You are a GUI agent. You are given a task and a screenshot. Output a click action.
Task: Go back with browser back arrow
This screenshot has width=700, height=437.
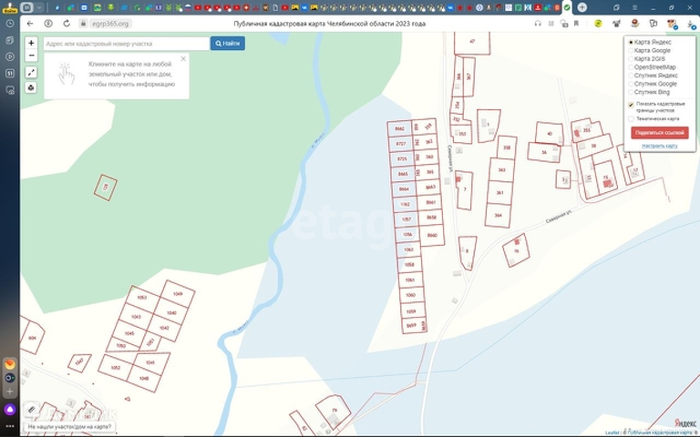[30, 23]
